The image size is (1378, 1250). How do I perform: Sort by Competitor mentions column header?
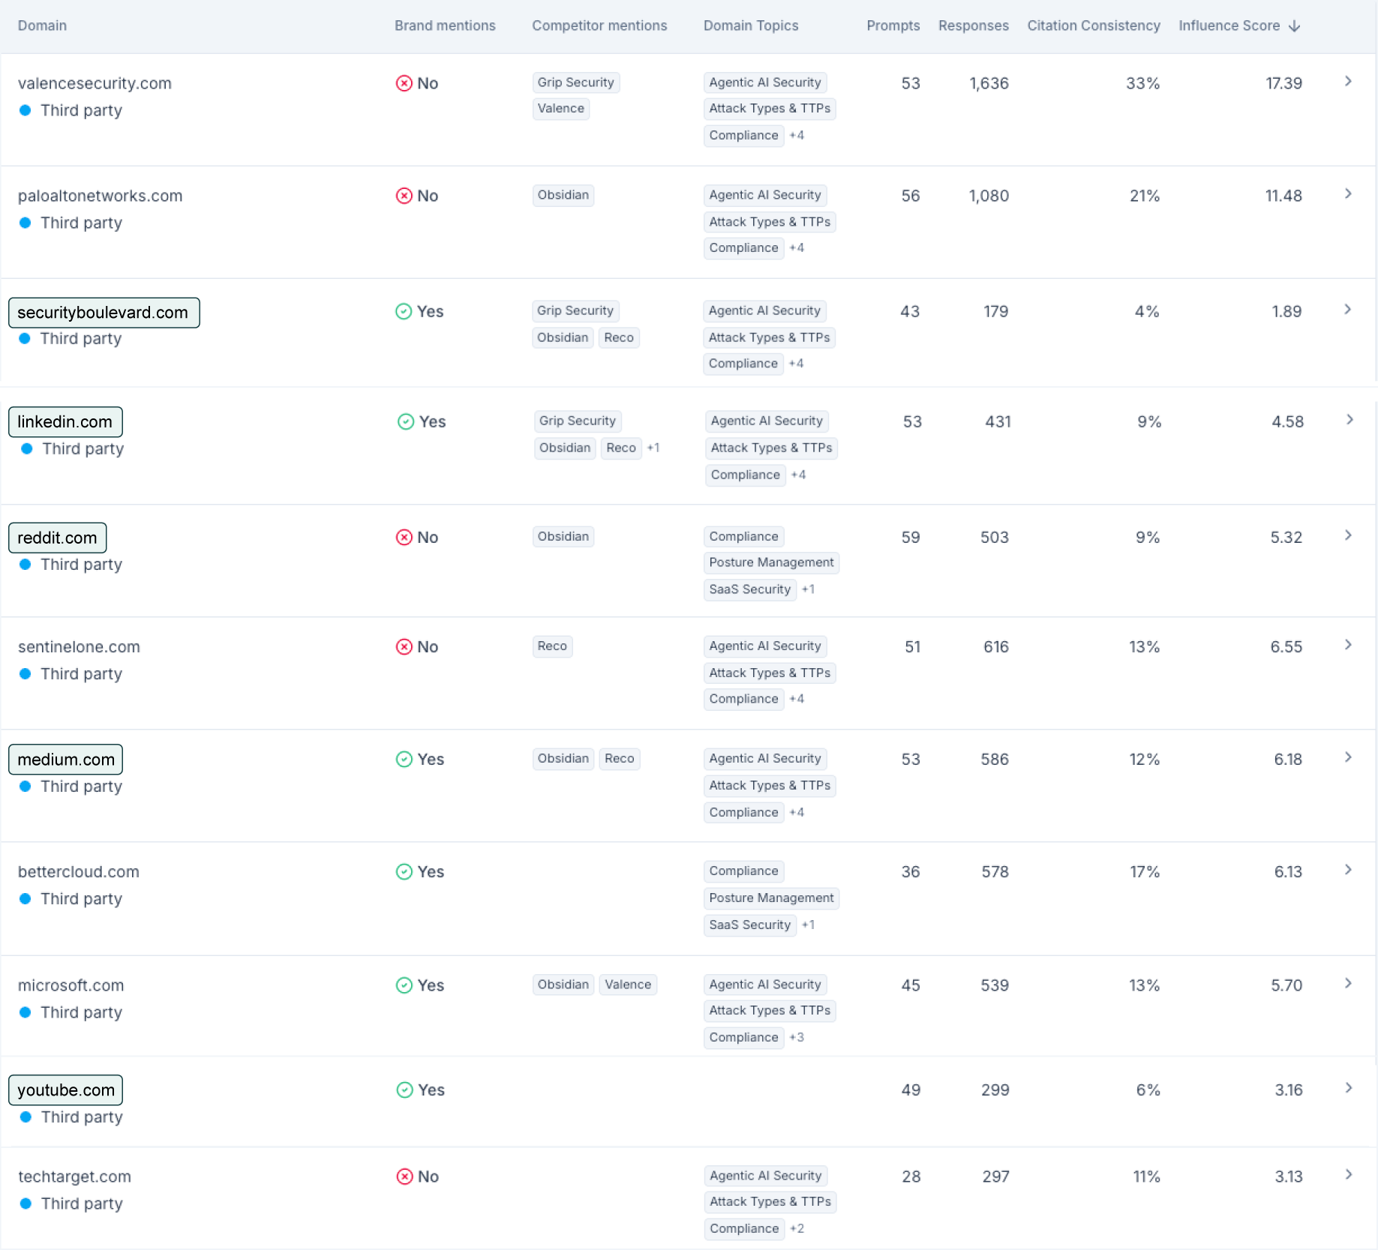click(599, 25)
